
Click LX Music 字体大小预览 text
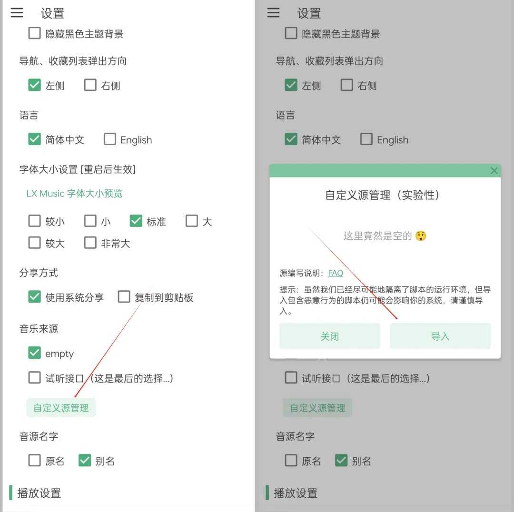(x=74, y=193)
